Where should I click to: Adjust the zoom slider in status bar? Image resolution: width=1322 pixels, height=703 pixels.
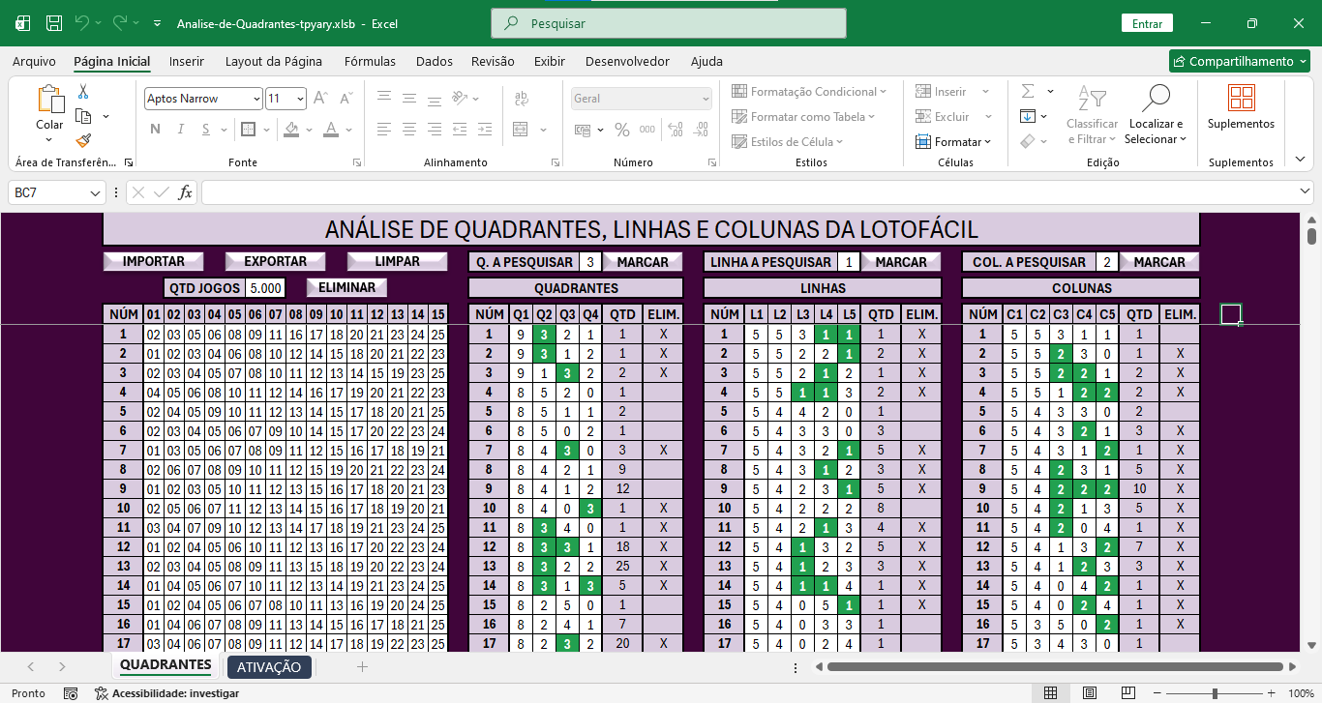[x=1215, y=693]
